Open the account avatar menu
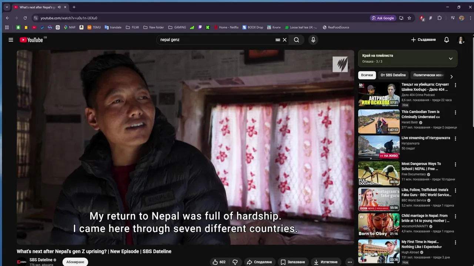 click(461, 40)
